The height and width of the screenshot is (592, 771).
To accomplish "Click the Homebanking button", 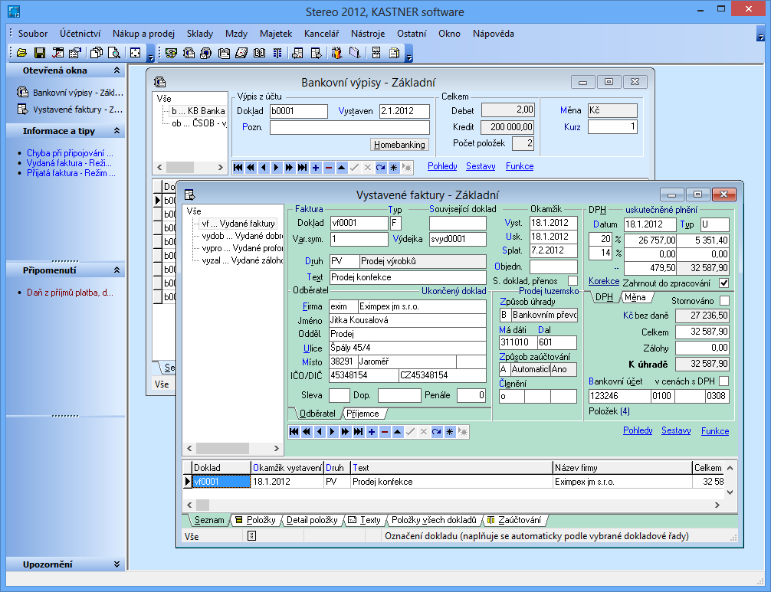I will (399, 145).
